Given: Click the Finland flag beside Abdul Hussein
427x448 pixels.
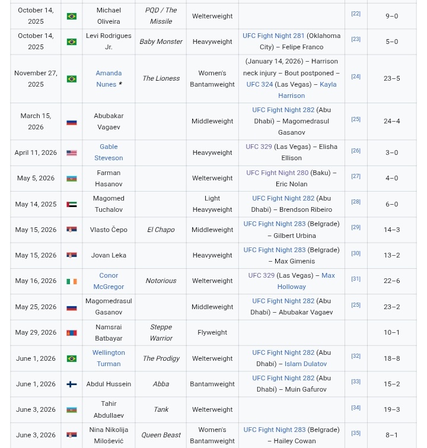Looking at the screenshot, I should tap(71, 385).
